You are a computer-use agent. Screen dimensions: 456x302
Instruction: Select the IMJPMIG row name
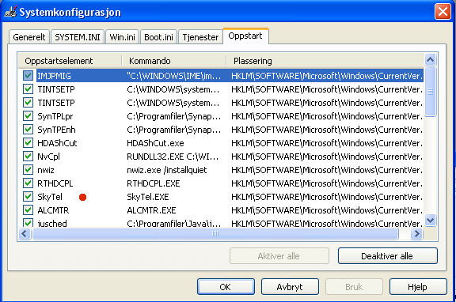pyautogui.click(x=54, y=76)
